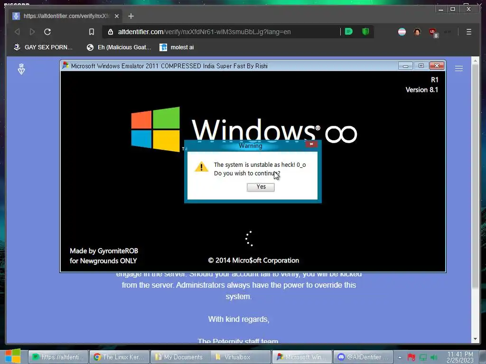Screen dimensions: 486x364
Task: Click the lock site info icon
Action: [110, 32]
